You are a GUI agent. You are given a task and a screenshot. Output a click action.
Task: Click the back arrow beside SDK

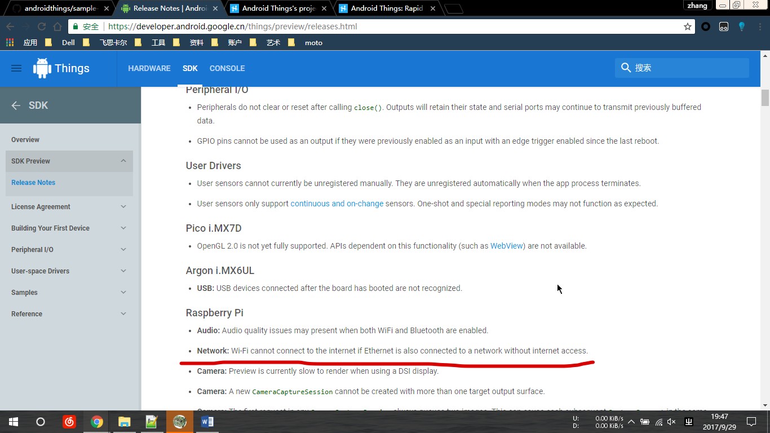[x=16, y=105]
